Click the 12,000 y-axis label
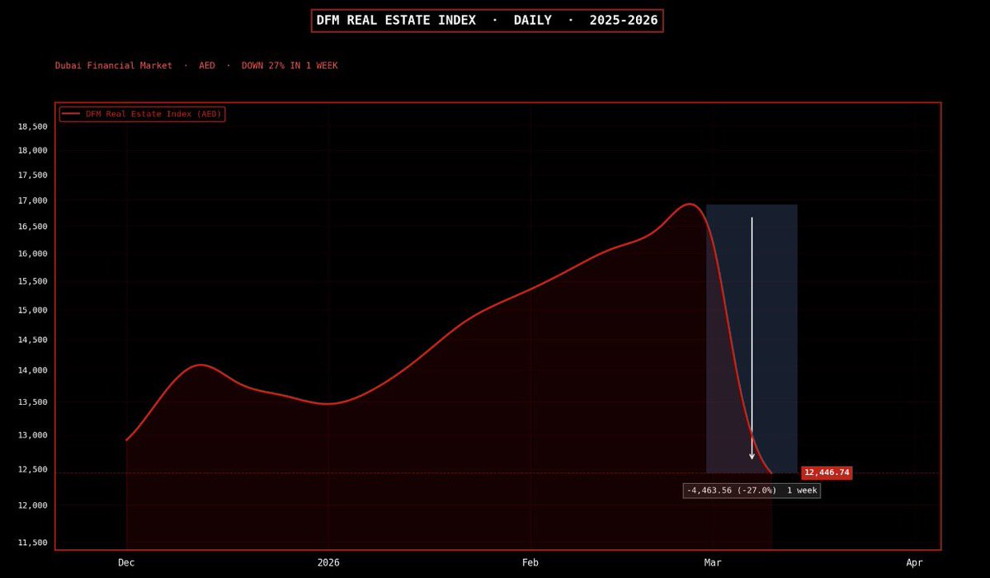Screen dimensions: 990x578 pos(32,505)
